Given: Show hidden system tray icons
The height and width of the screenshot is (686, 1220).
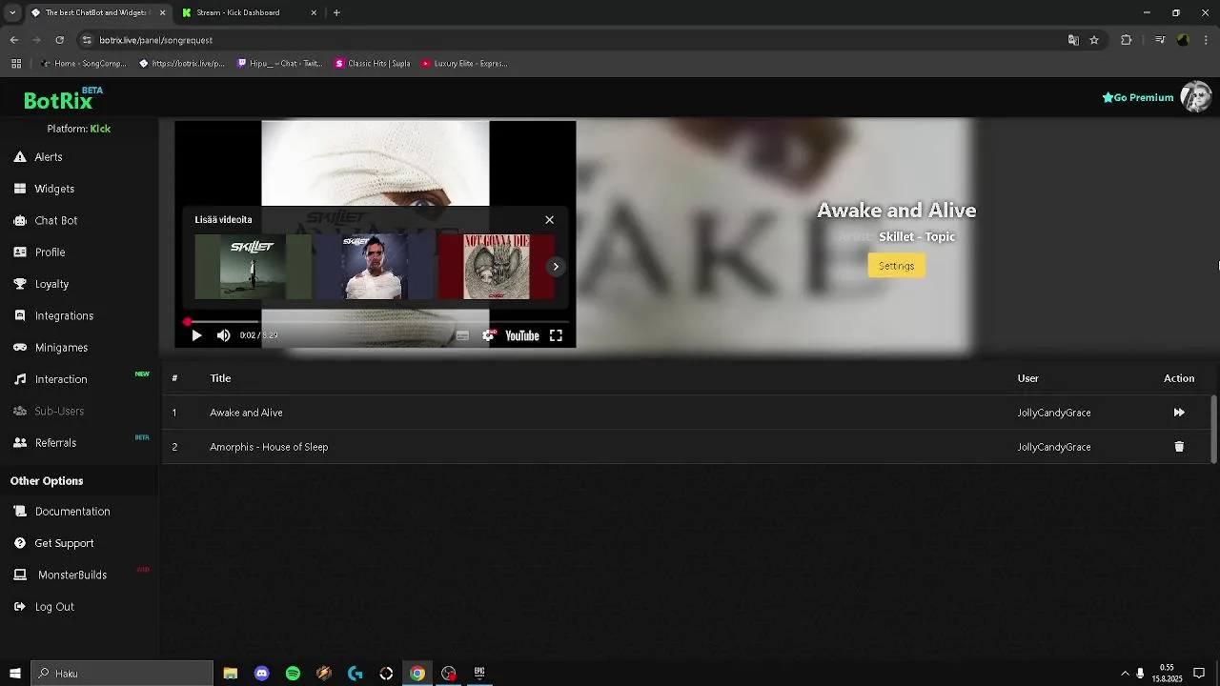Looking at the screenshot, I should [x=1125, y=674].
